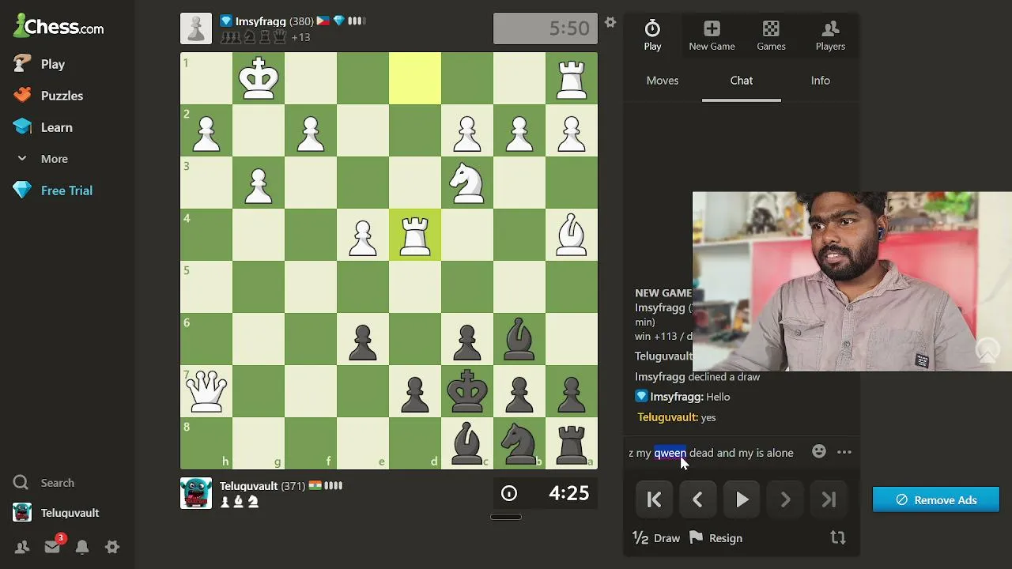This screenshot has width=1012, height=569.
Task: Select the white rook on a1
Action: 572,78
